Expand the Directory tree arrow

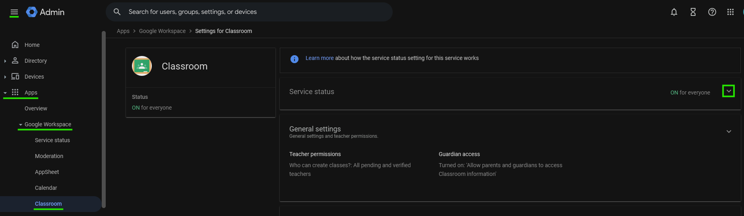pyautogui.click(x=5, y=61)
